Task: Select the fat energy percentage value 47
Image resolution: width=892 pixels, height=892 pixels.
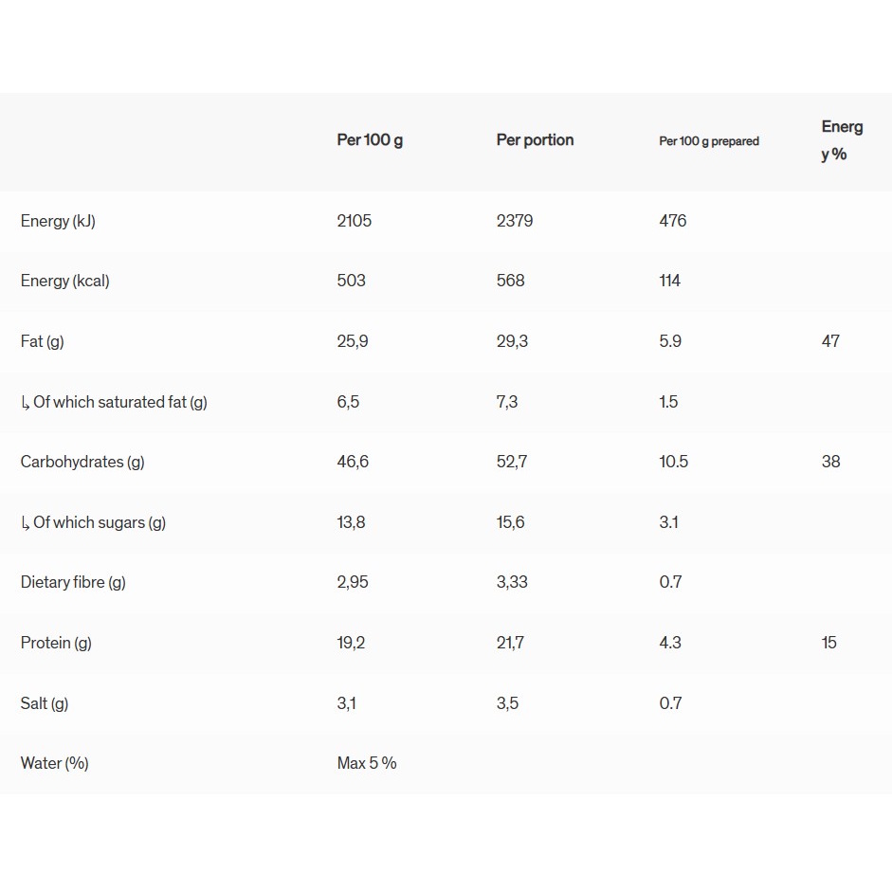Action: pos(830,341)
